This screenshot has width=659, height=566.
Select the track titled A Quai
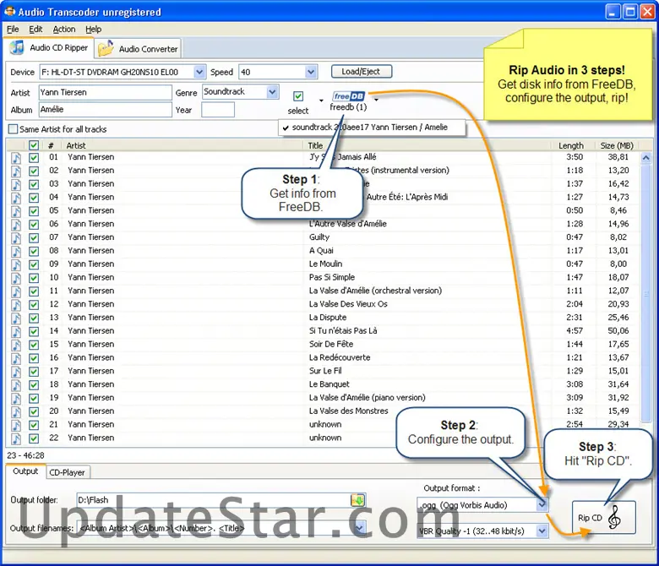pyautogui.click(x=321, y=250)
